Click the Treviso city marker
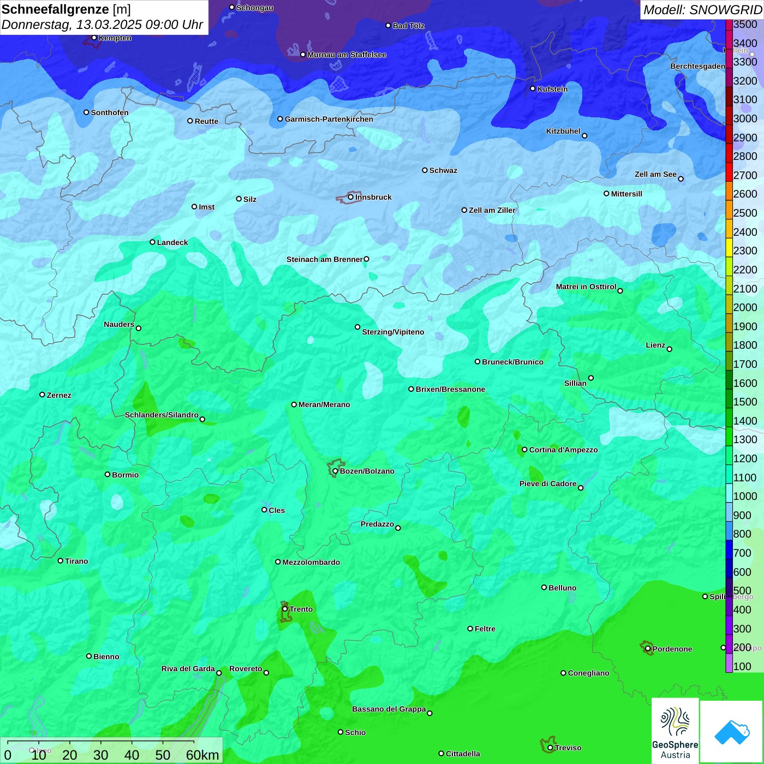Screen dimensions: 764x764 pos(550,748)
